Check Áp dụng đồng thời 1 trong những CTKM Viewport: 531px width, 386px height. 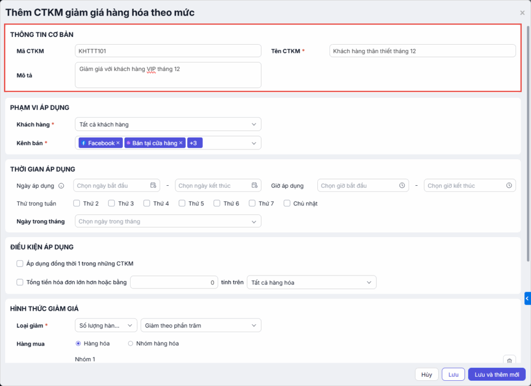coord(20,264)
